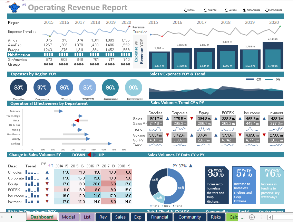
Task: Click Telecom blue arrow marker
Action: click(x=61, y=111)
